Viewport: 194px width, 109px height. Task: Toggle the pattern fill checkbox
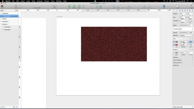click(174, 42)
